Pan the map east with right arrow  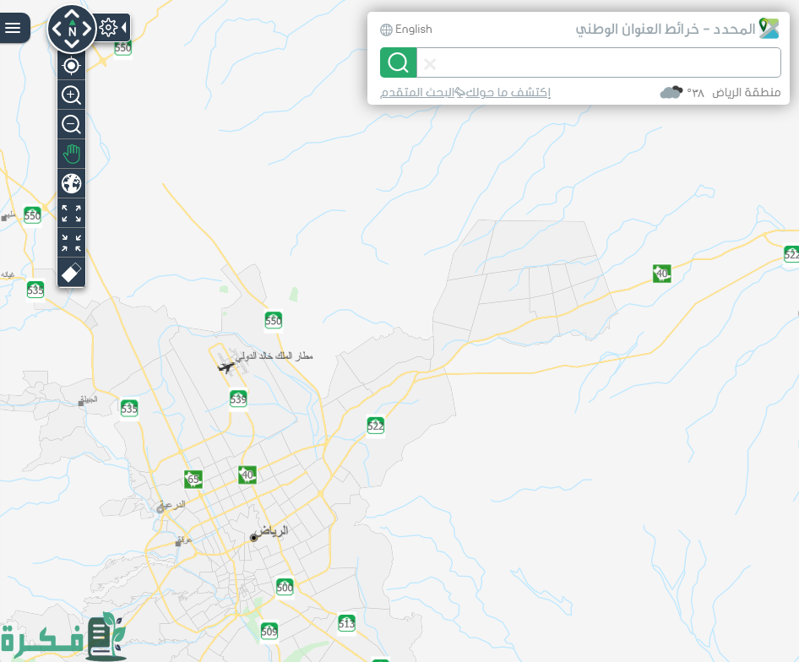coord(87,29)
